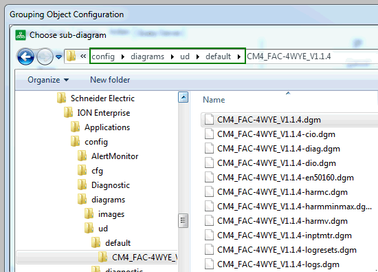
Task: Click the AlertMonitor folder icon
Action: (82, 156)
